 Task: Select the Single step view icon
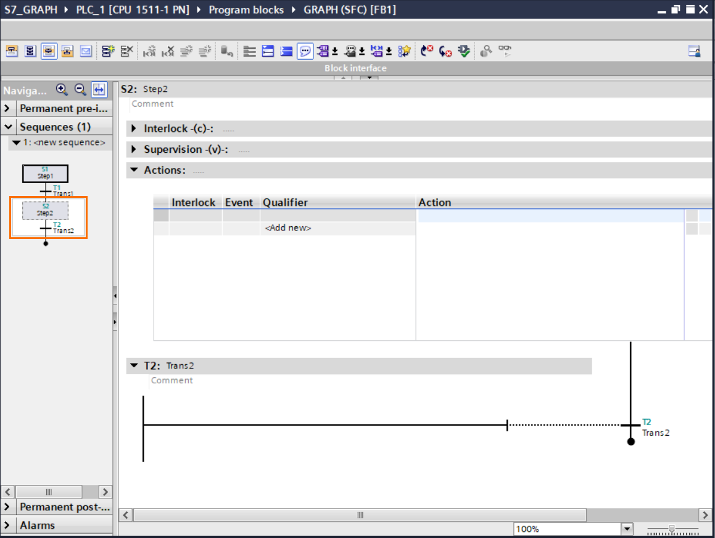(x=49, y=51)
